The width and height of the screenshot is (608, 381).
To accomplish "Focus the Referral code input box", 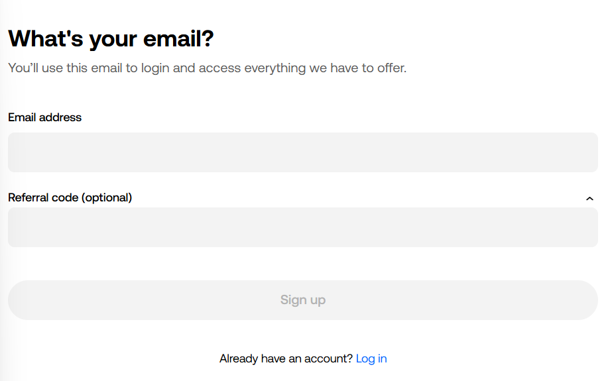I will click(303, 227).
